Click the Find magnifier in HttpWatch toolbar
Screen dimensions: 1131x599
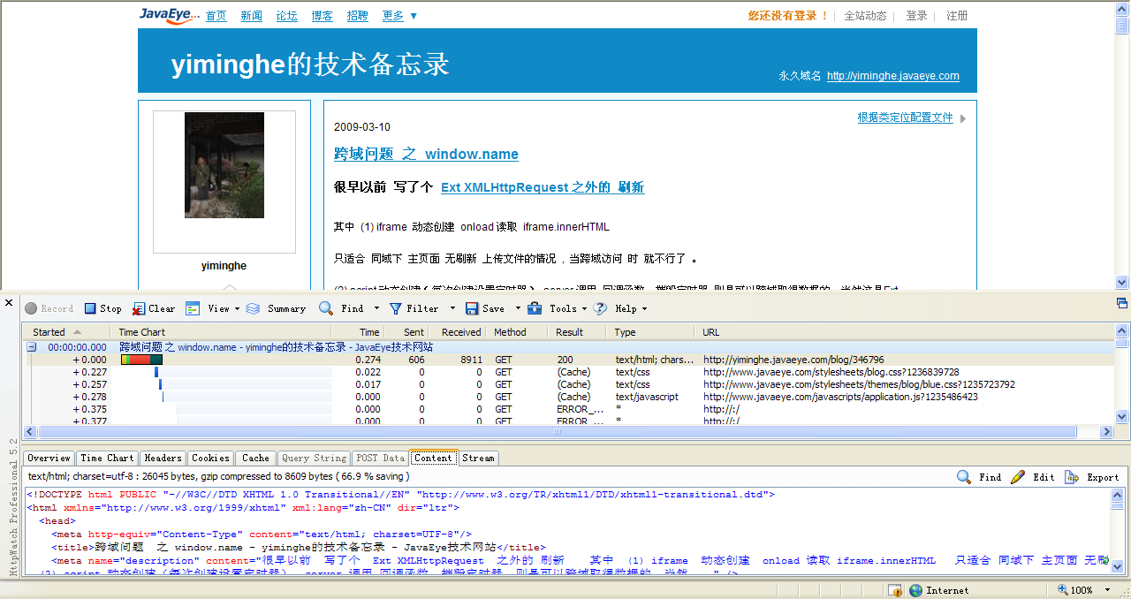pos(326,308)
